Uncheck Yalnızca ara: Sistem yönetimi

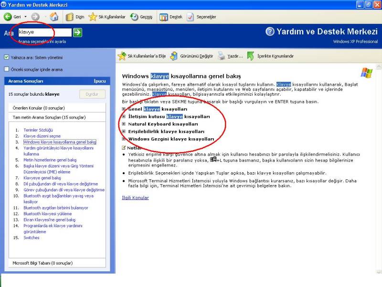click(7, 57)
